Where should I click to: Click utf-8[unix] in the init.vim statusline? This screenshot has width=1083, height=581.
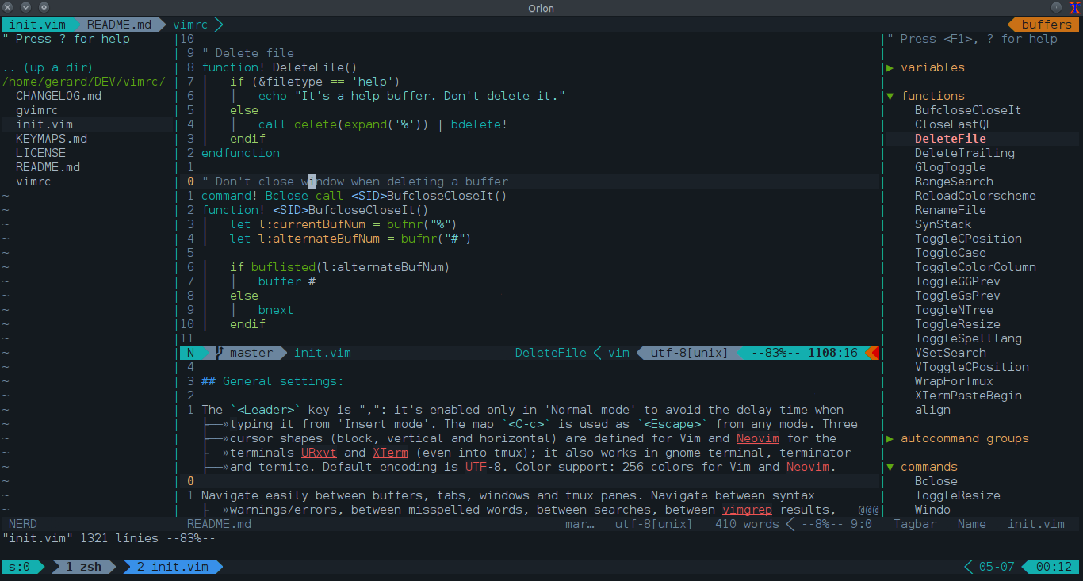tap(689, 353)
